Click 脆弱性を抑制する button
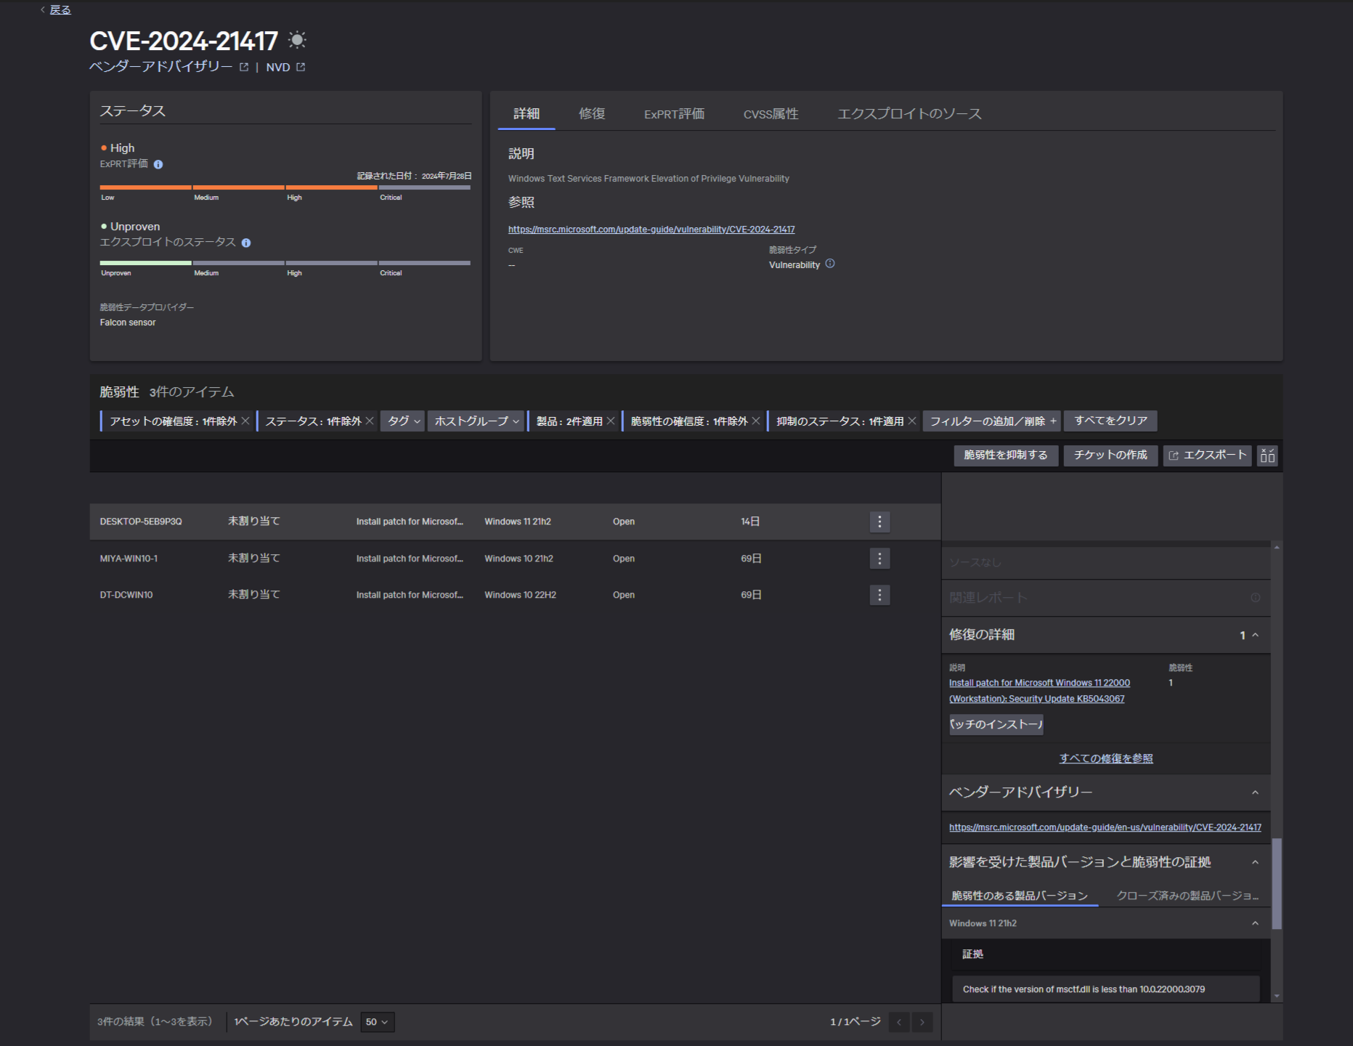Image resolution: width=1353 pixels, height=1046 pixels. point(1005,455)
